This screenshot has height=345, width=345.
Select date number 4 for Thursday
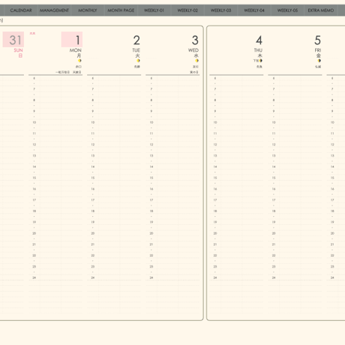[259, 40]
